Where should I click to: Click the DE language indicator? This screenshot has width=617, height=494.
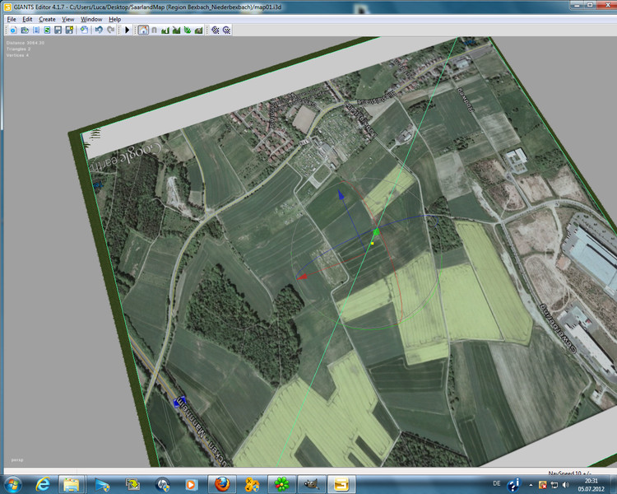[497, 483]
